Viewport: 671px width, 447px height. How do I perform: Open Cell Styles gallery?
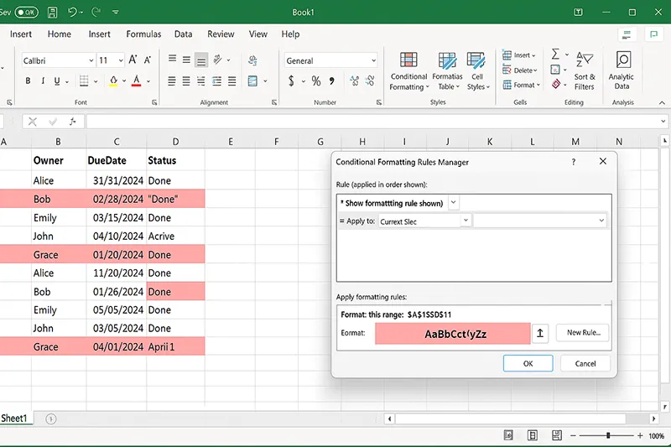point(477,71)
